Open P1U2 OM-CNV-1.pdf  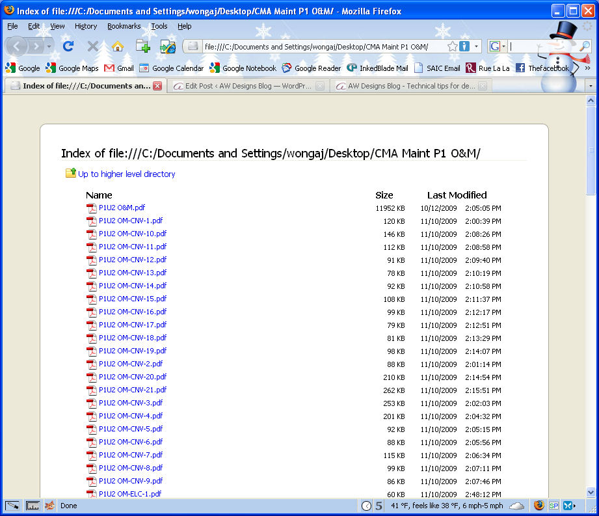131,221
